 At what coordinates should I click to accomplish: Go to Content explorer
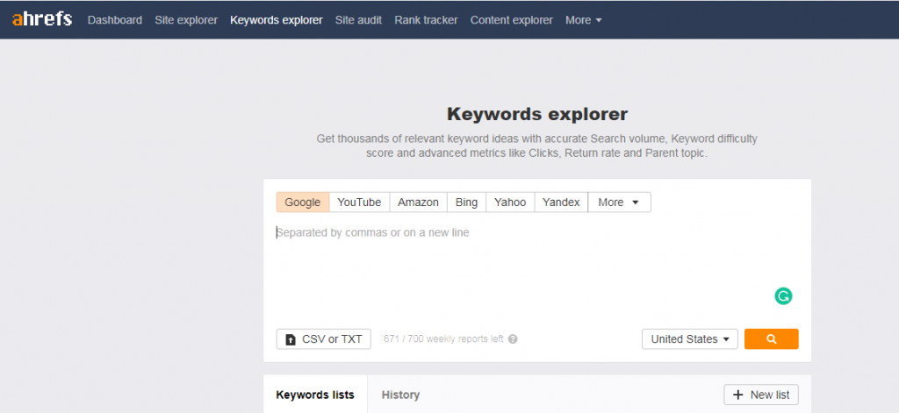coord(512,20)
